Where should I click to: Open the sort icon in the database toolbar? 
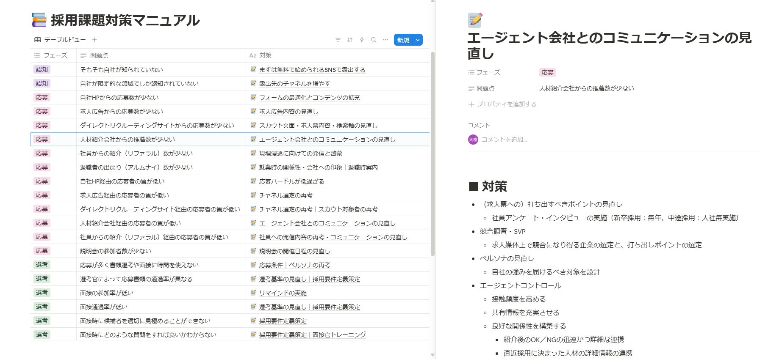[x=349, y=40]
